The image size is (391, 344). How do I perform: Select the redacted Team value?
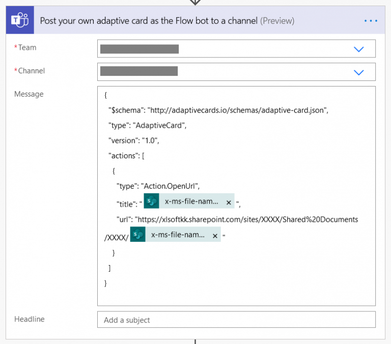tap(139, 49)
